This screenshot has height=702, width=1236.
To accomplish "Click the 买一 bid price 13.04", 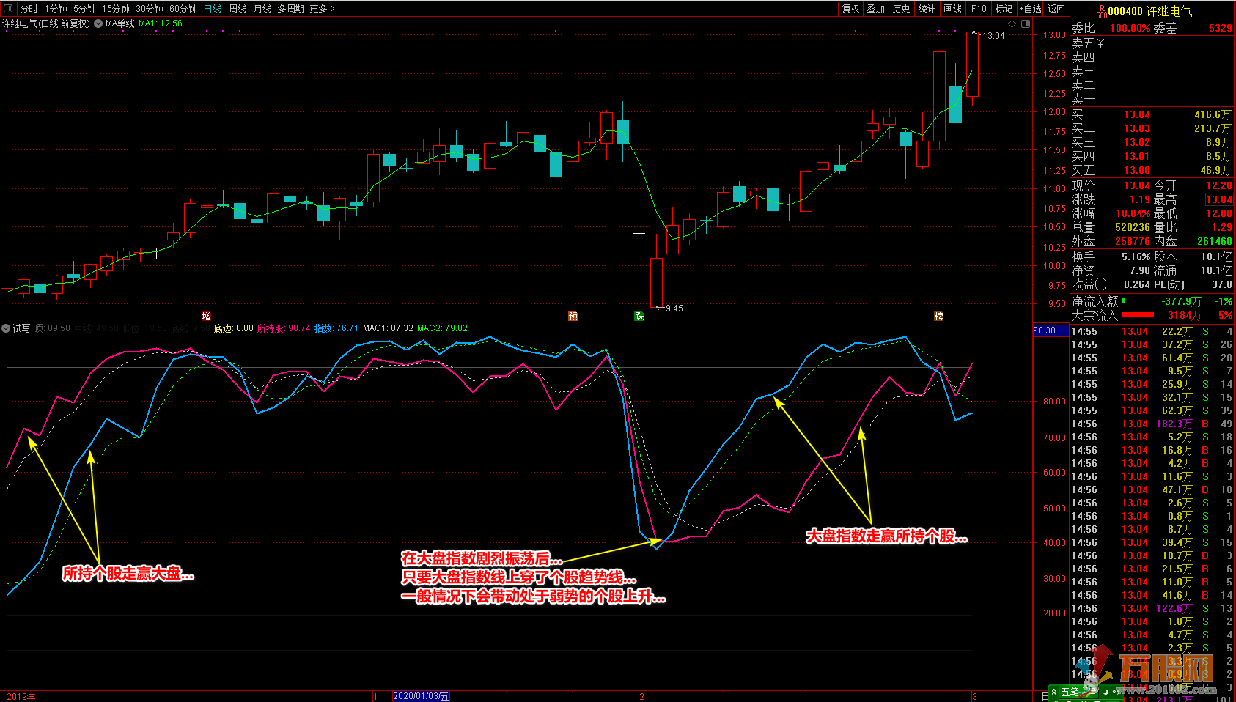I will (1137, 115).
